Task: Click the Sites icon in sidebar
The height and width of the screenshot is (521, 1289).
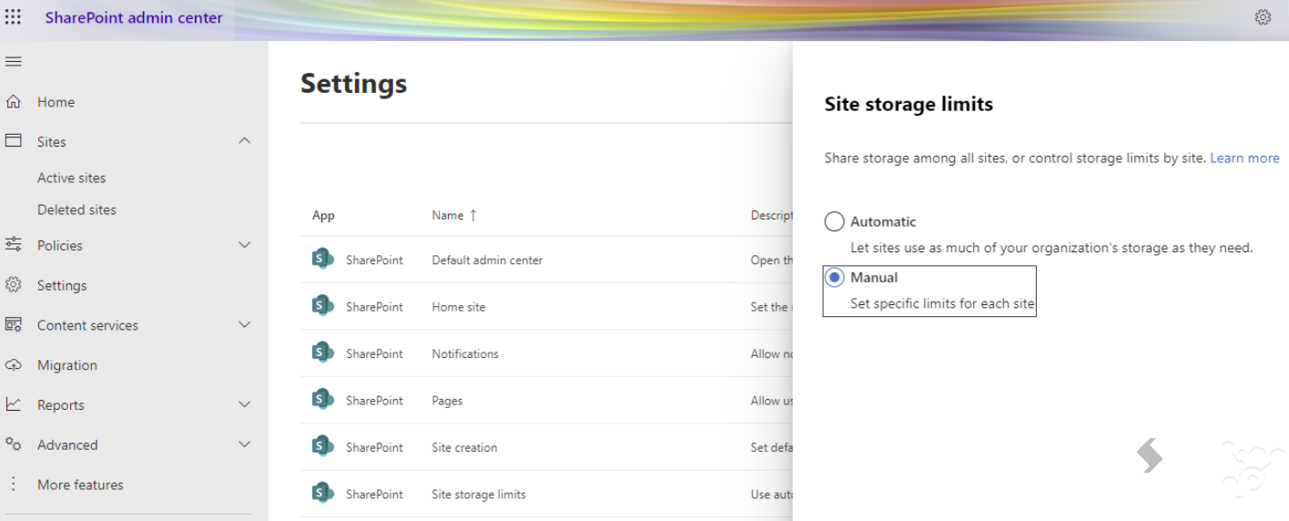Action: (x=13, y=141)
